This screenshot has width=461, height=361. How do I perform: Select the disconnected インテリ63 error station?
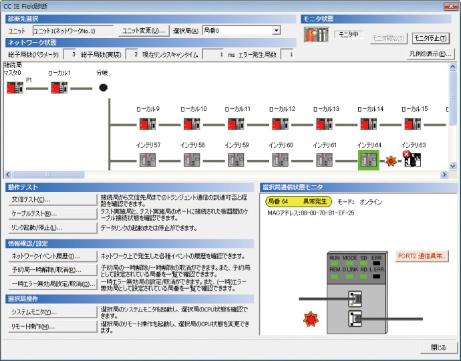coord(412,160)
